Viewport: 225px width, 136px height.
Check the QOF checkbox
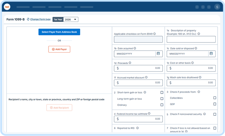215,104
